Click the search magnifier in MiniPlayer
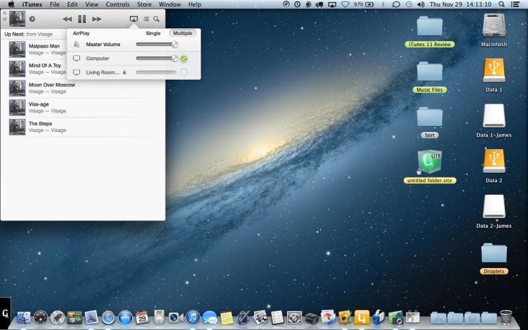528x330 pixels. 156,19
